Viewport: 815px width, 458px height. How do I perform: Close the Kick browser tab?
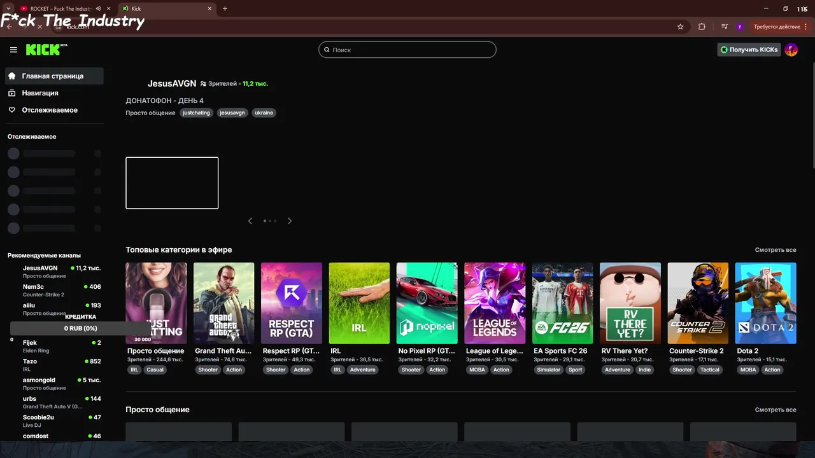[x=210, y=9]
